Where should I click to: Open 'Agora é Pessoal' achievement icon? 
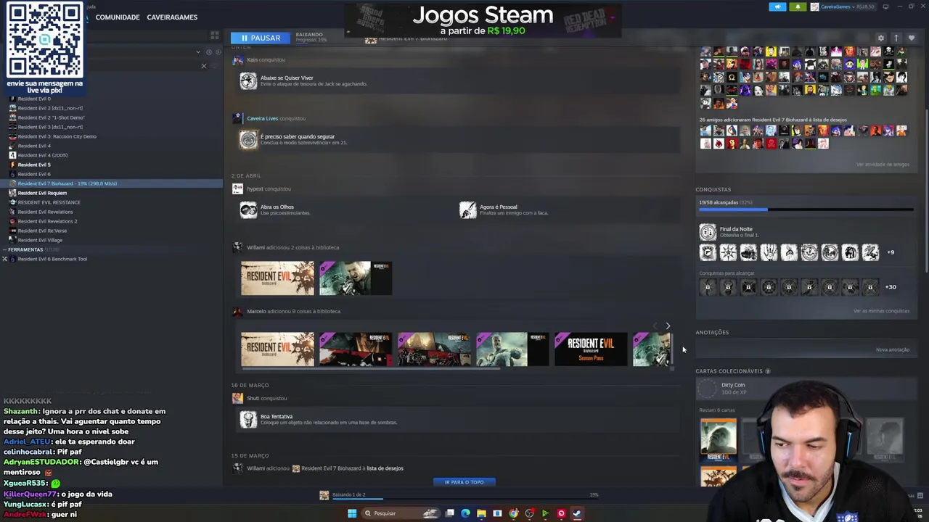(468, 210)
